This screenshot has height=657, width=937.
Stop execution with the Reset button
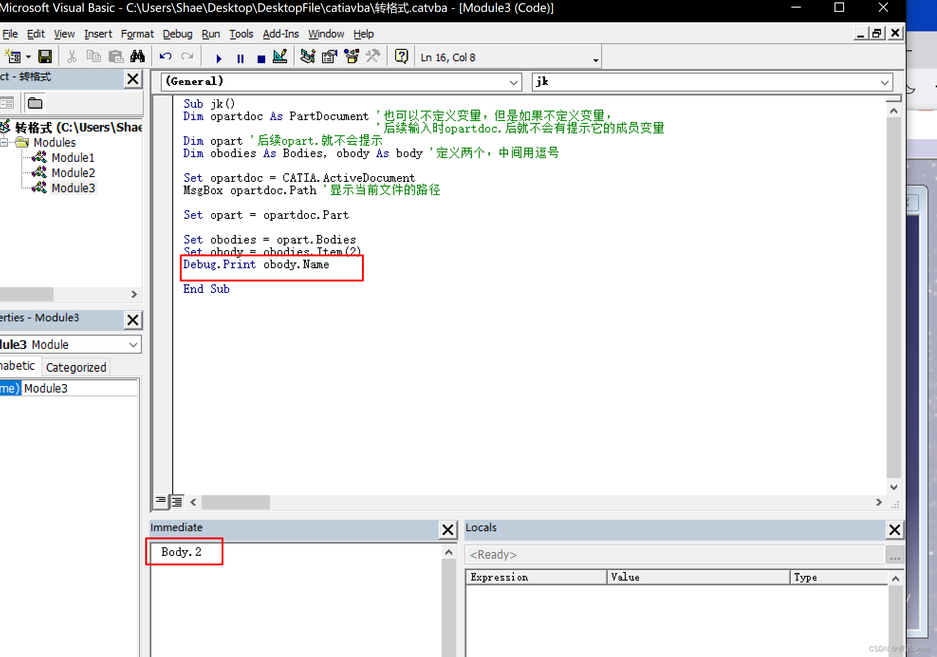(x=261, y=58)
